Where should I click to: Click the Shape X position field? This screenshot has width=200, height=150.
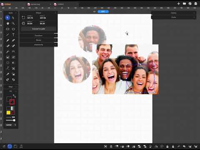30,18
